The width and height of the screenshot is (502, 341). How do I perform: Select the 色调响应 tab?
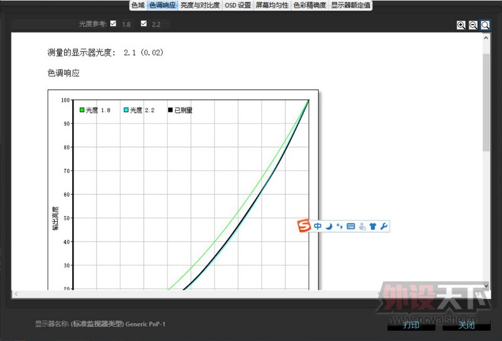163,5
